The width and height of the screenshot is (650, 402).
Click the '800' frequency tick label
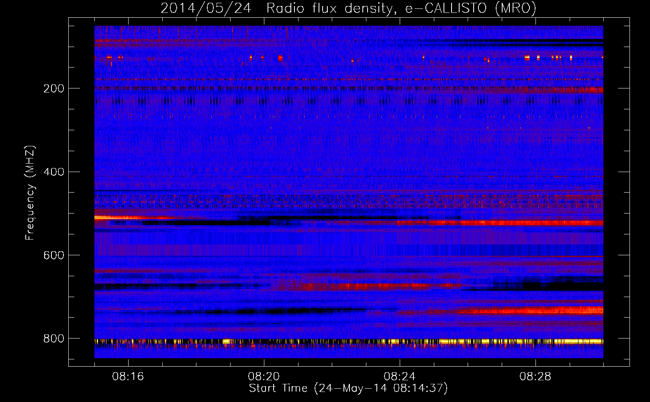pos(54,339)
